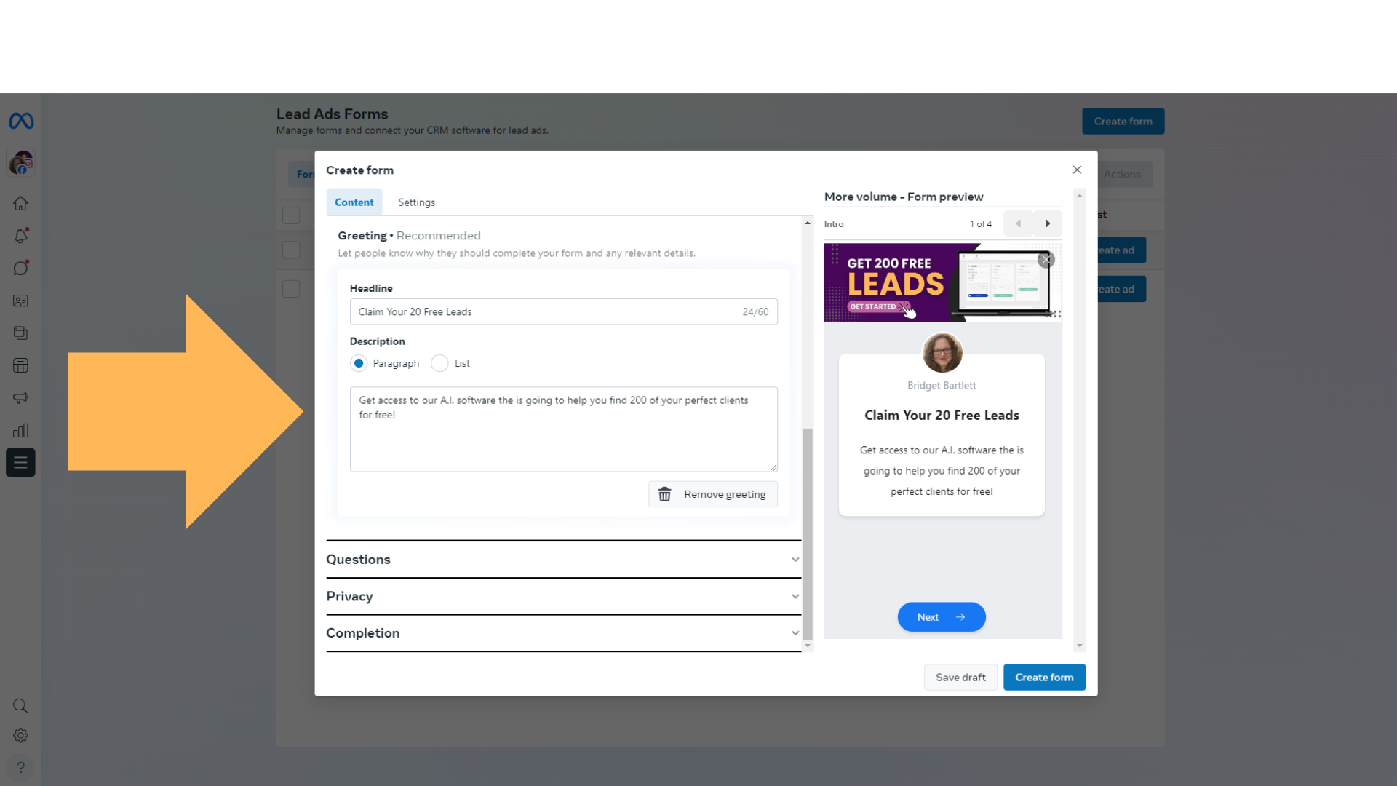Click the home/dashboard icon in sidebar

coord(20,204)
